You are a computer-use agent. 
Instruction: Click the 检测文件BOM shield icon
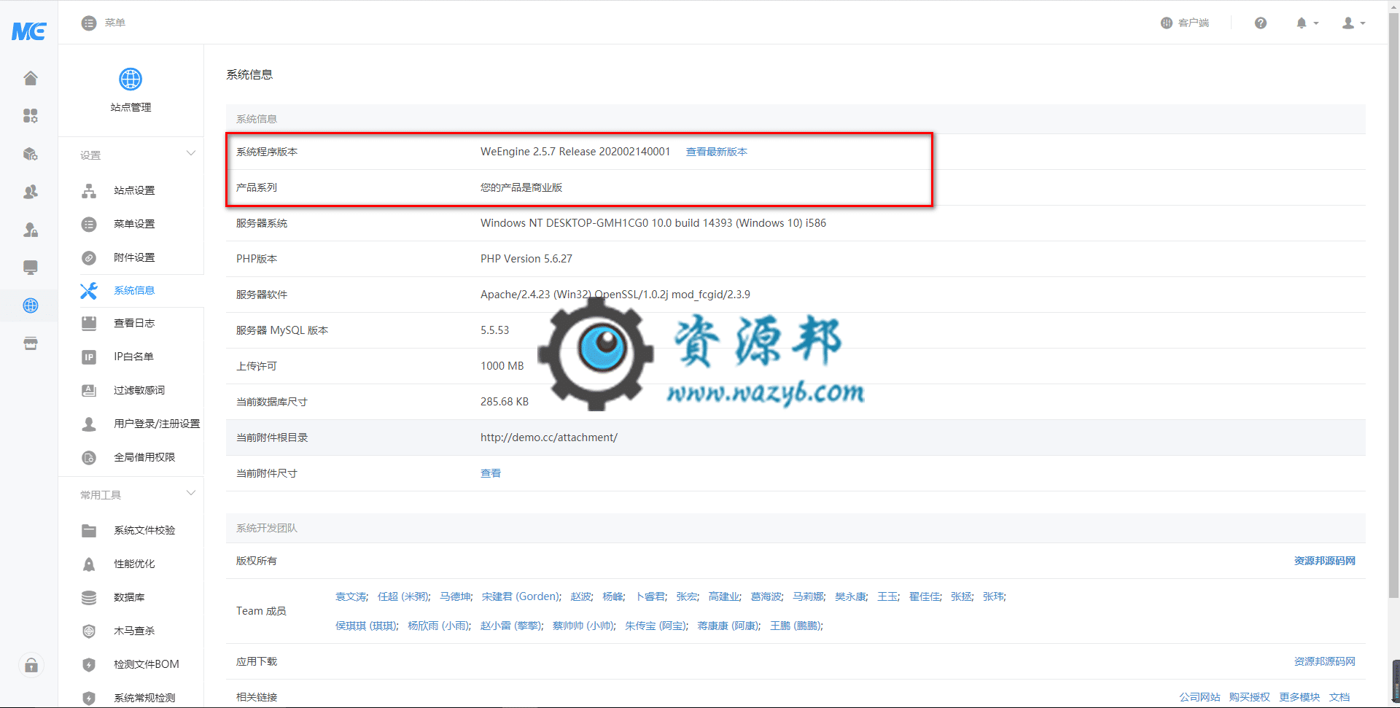coord(89,665)
